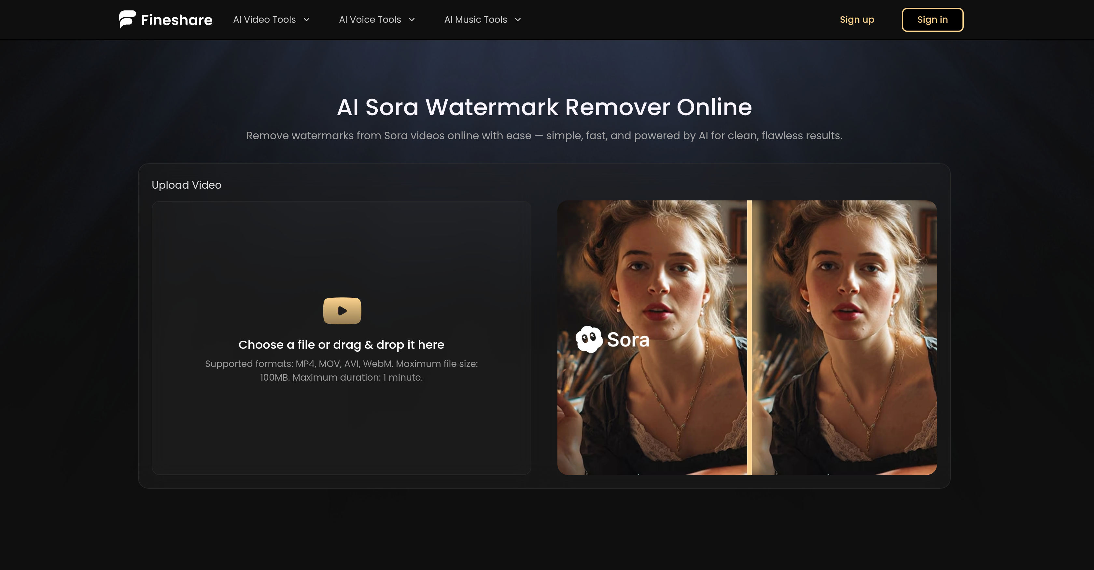Viewport: 1094px width, 570px height.
Task: Click the play icon inside the upload box
Action: pyautogui.click(x=342, y=310)
